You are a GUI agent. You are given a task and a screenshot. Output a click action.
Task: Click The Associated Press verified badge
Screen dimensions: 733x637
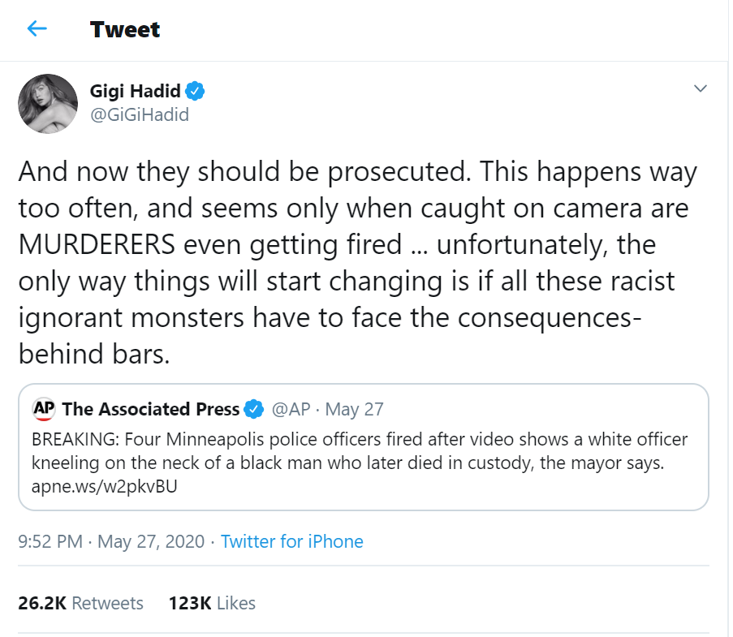[x=254, y=409]
